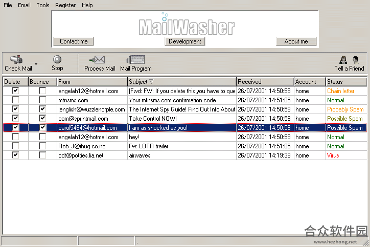Click the Development button
The image size is (370, 247).
[185, 41]
